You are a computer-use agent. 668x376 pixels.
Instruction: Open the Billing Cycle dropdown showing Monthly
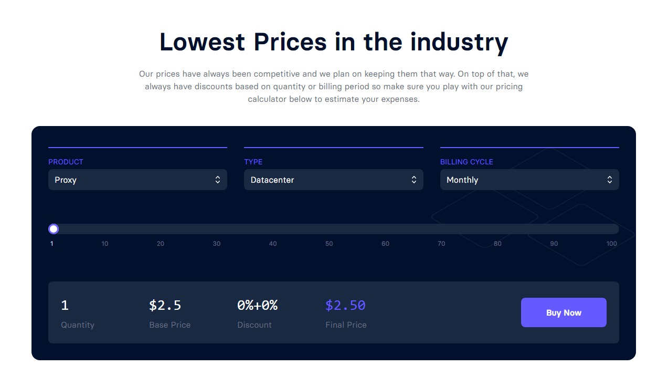[x=529, y=180]
